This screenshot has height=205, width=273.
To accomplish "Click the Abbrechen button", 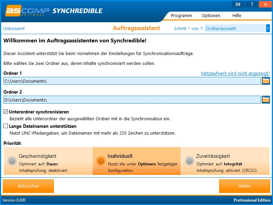I will (28, 186).
